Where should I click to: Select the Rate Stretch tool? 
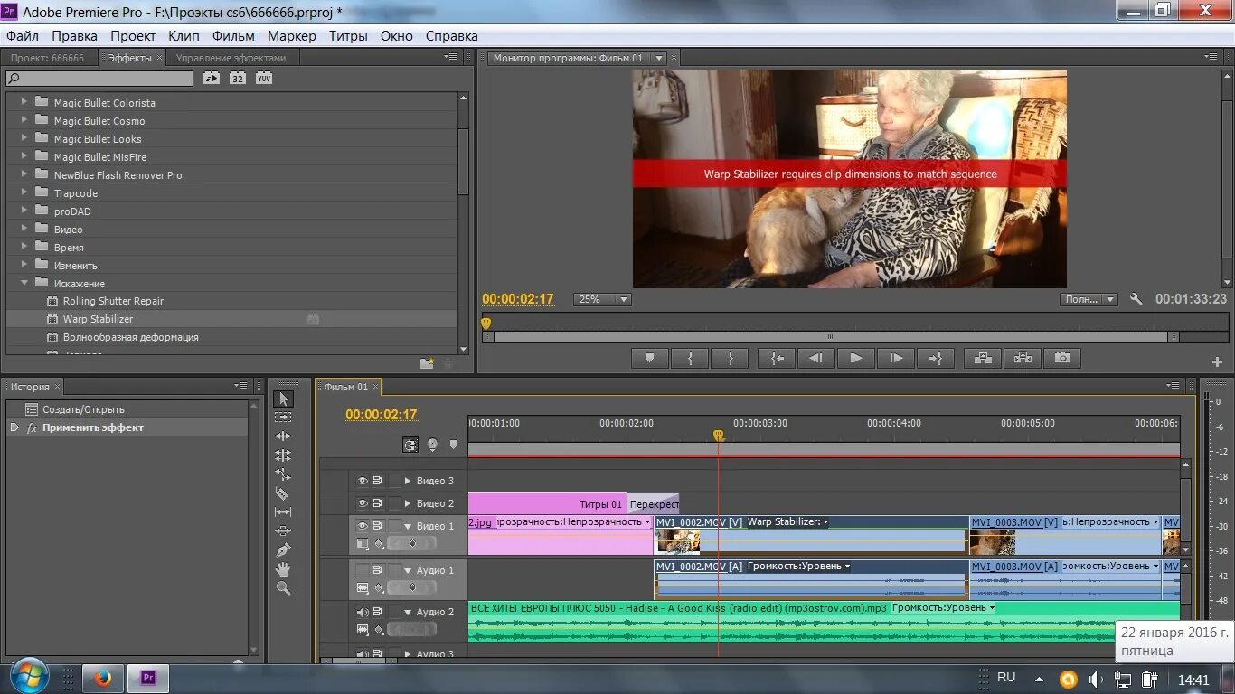283,474
